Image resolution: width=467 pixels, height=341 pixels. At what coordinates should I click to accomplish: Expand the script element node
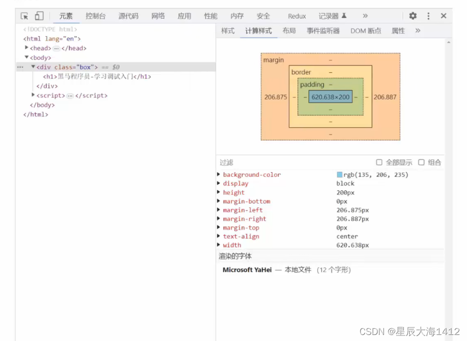pyautogui.click(x=33, y=95)
